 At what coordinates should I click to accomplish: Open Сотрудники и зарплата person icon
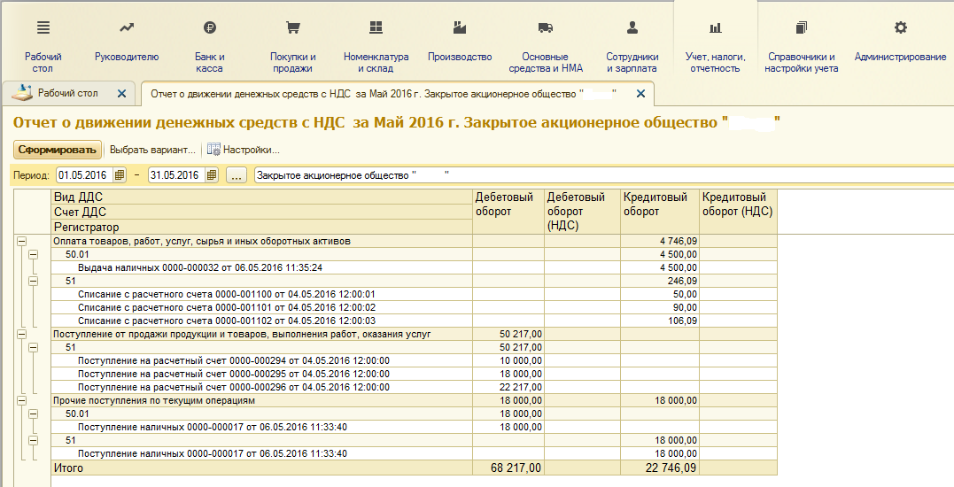point(632,27)
